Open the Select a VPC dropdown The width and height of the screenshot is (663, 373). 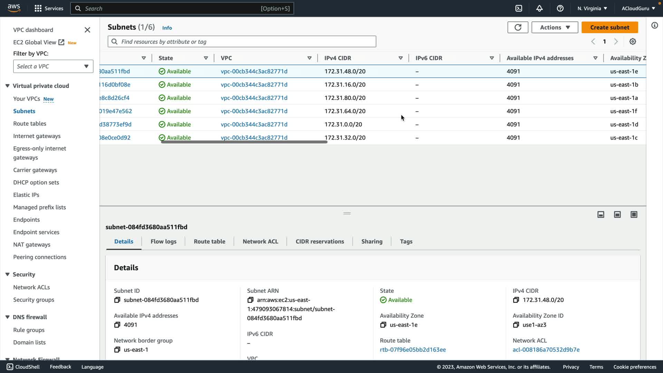[53, 66]
